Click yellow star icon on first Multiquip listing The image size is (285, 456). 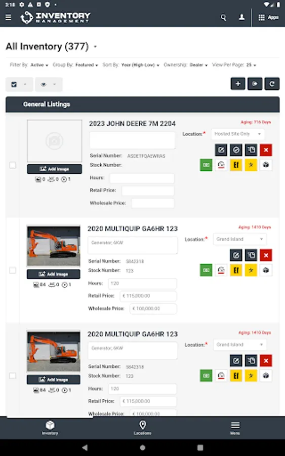[251, 270]
